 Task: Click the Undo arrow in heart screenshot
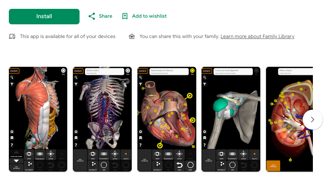[x=179, y=165]
